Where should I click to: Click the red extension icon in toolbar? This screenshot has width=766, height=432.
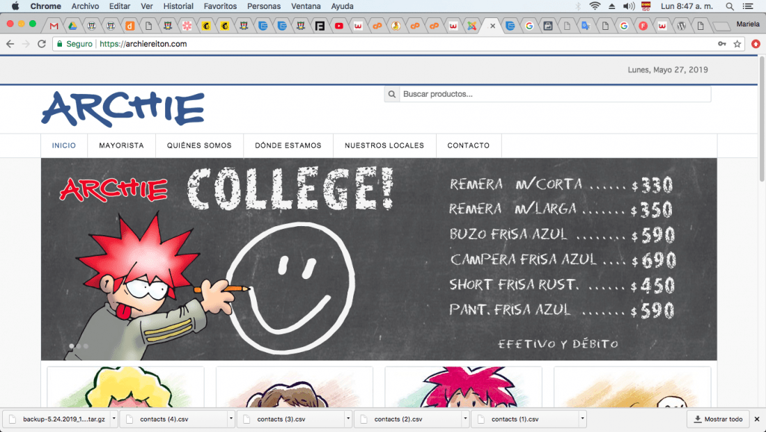756,44
